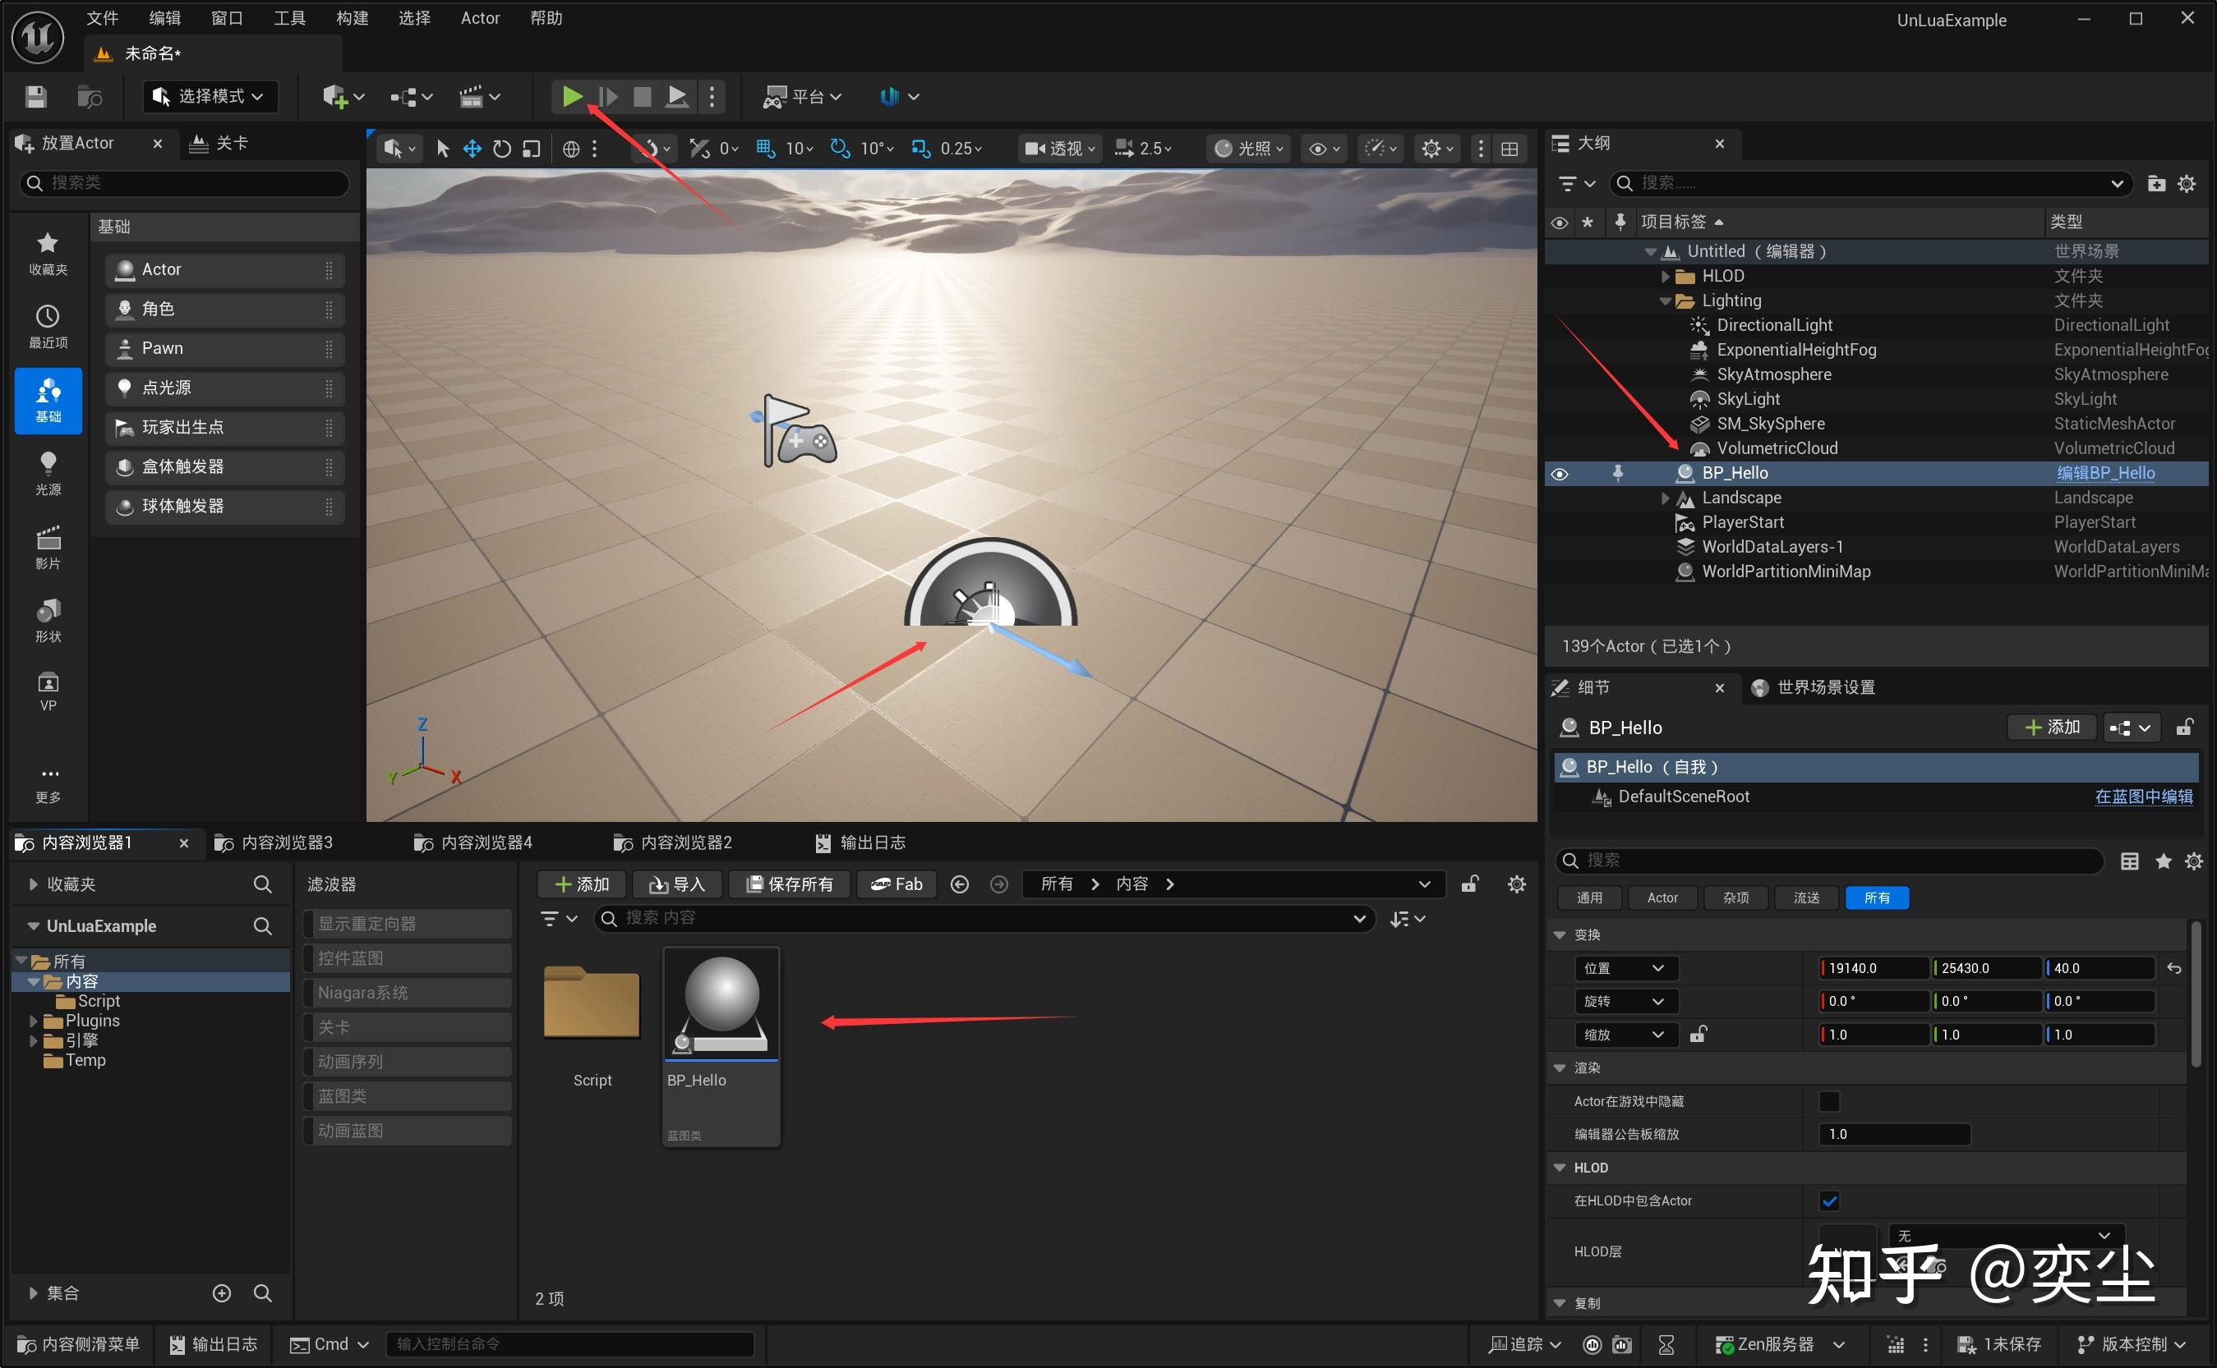2217x1368 pixels.
Task: Open the 平台 platforms dropdown
Action: [804, 97]
